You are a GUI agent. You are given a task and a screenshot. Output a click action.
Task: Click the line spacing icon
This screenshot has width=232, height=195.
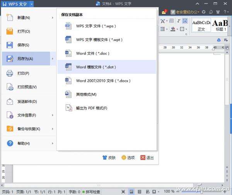click(163, 29)
